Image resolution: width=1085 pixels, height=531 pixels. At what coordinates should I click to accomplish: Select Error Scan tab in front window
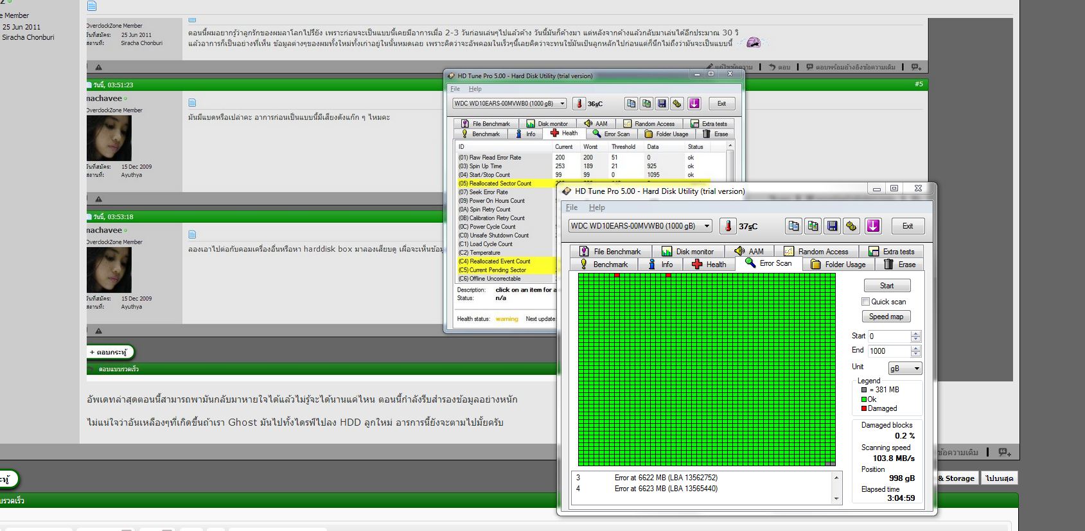pyautogui.click(x=768, y=263)
